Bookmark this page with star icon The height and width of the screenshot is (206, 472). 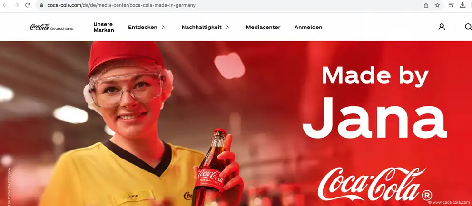437,5
